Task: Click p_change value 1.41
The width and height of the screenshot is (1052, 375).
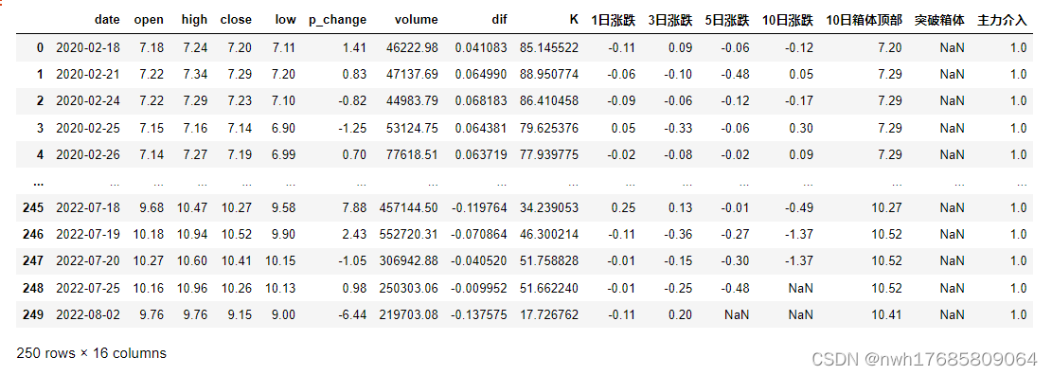Action: click(x=356, y=47)
